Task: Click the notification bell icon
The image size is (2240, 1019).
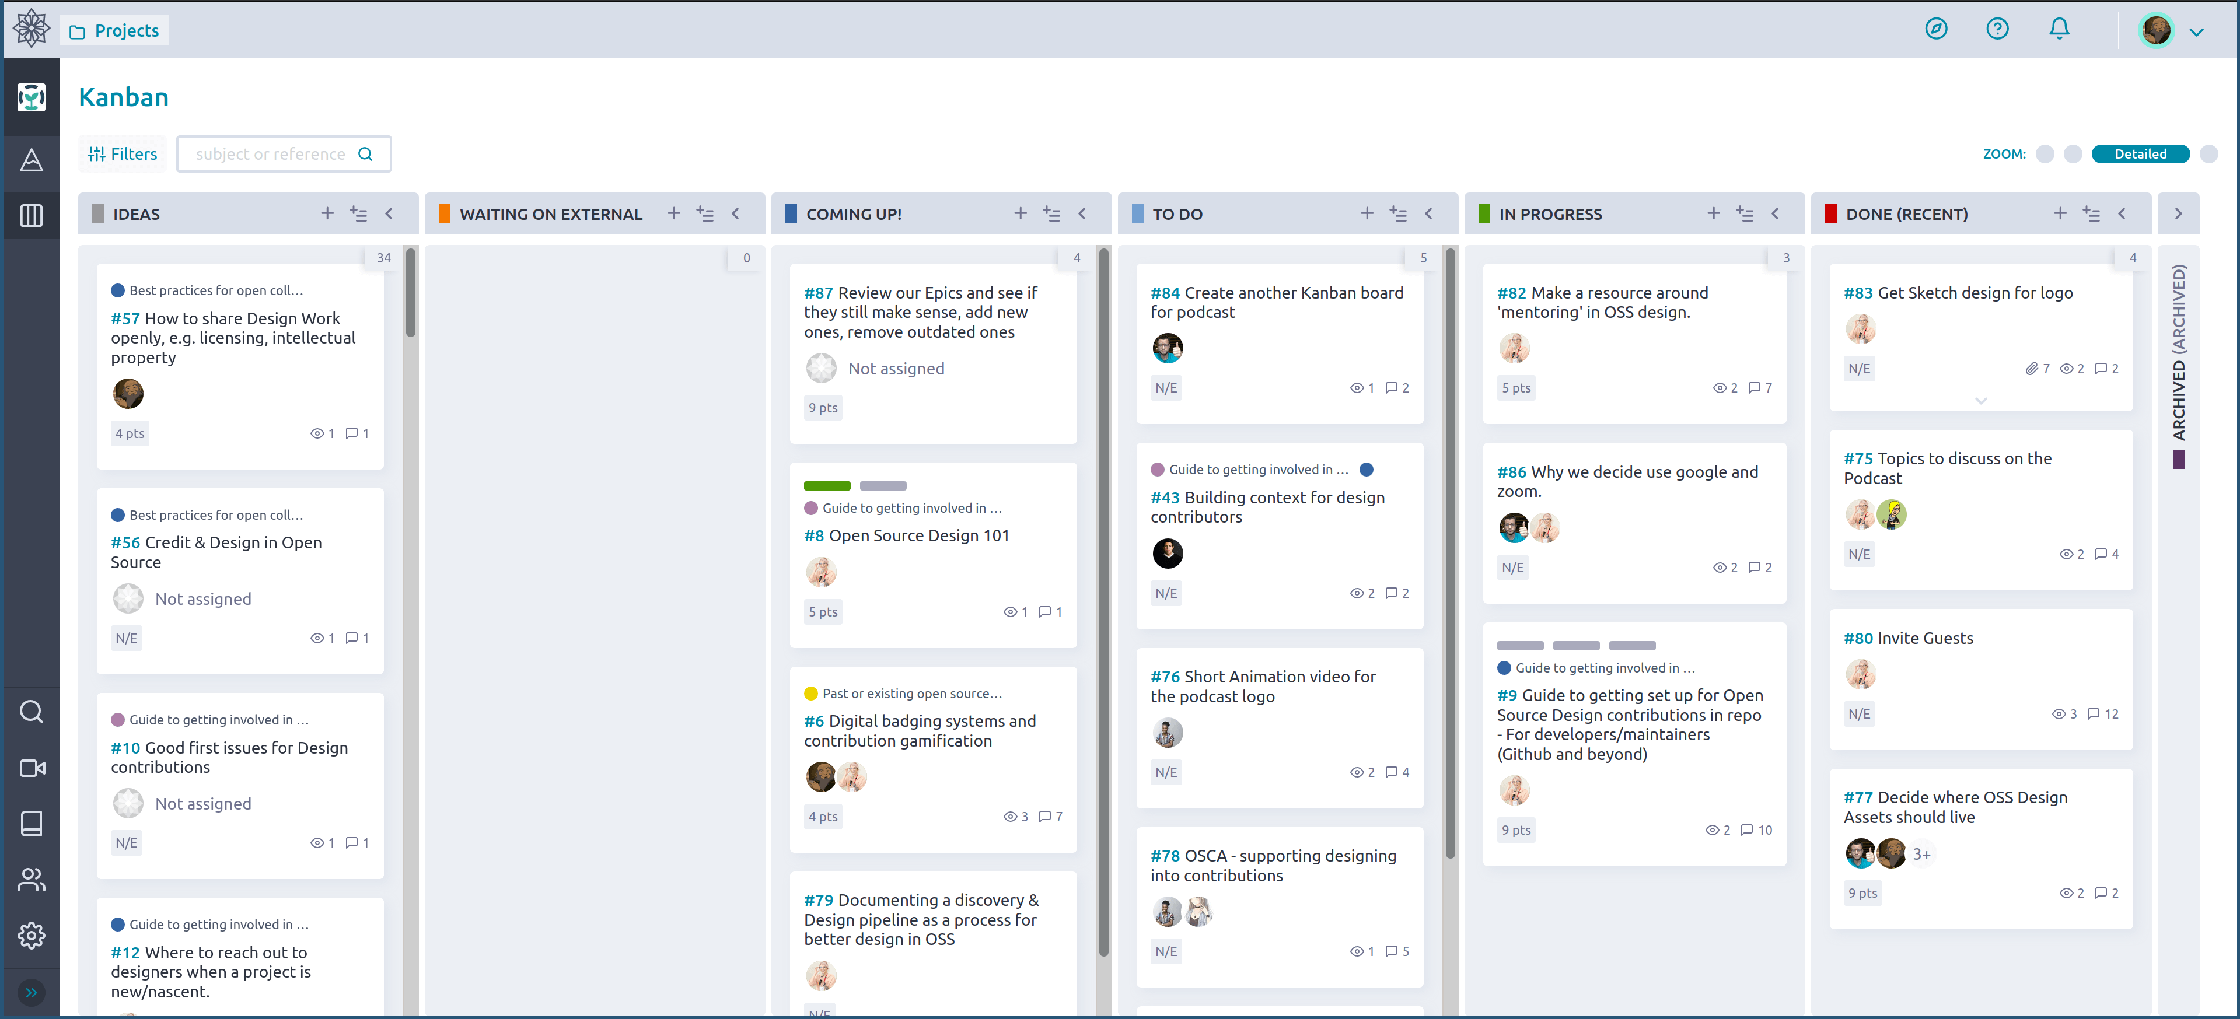Action: [2061, 30]
